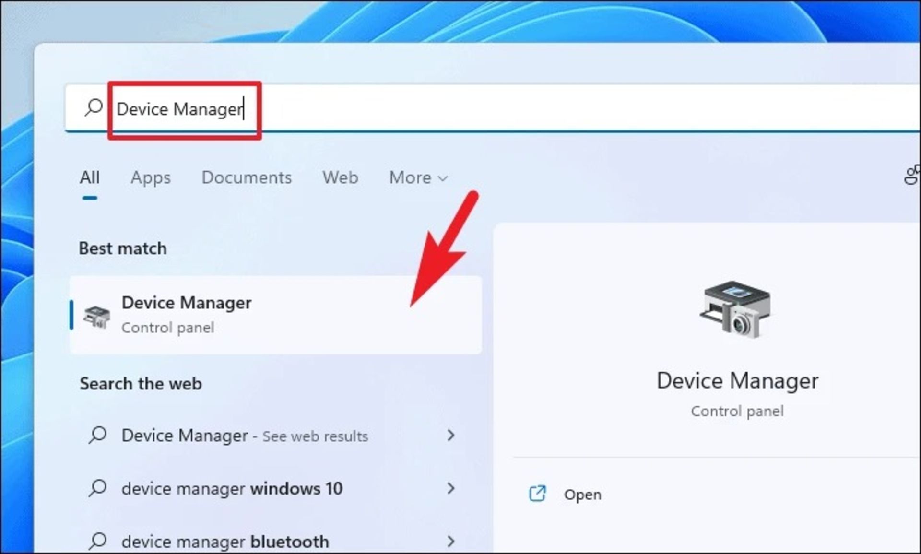
Task: Expand the arrow for 'device manager windows 10'
Action: coord(450,488)
